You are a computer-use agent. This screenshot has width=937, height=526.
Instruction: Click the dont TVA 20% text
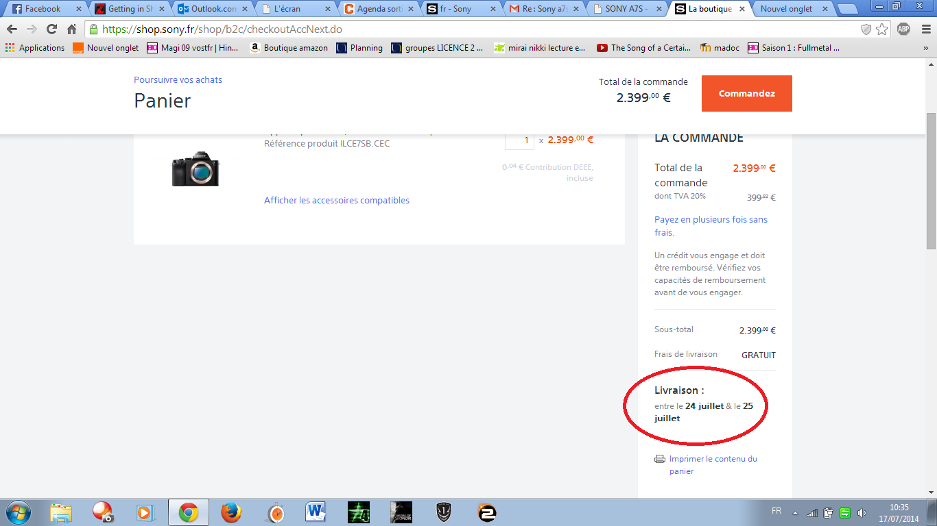[x=680, y=197]
